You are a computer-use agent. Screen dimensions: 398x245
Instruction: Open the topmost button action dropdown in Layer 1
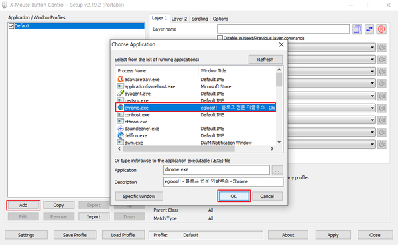click(372, 48)
